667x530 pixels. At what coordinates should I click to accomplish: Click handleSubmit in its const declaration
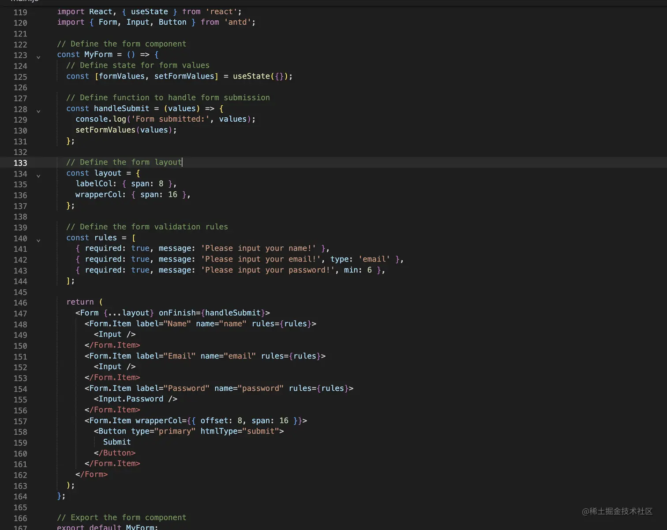(121, 108)
